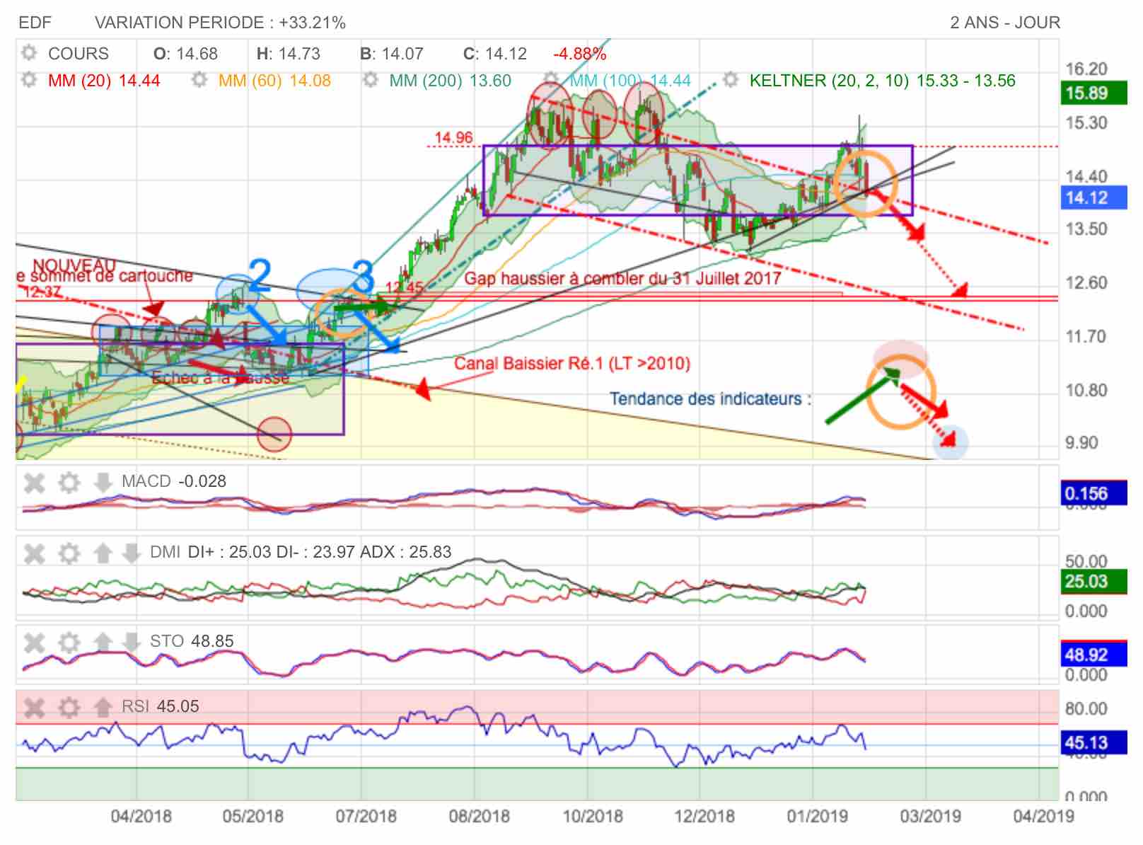The width and height of the screenshot is (1143, 845).
Task: Click the 14.96 resistance level label
Action: 453,137
